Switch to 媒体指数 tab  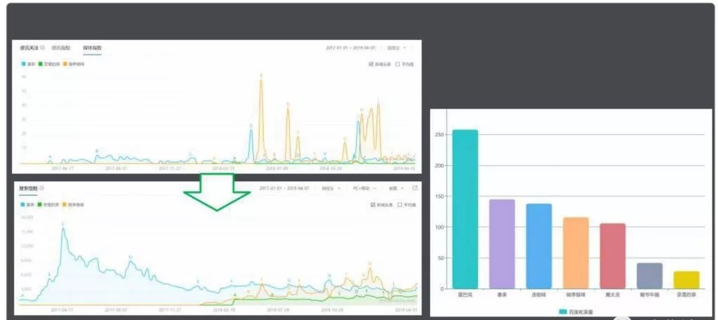point(92,47)
